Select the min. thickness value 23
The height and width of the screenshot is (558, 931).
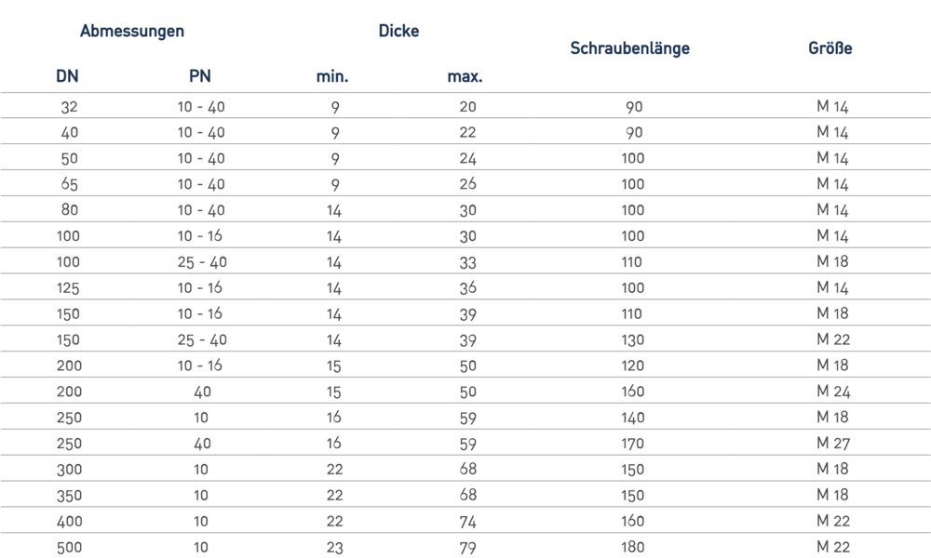[335, 548]
